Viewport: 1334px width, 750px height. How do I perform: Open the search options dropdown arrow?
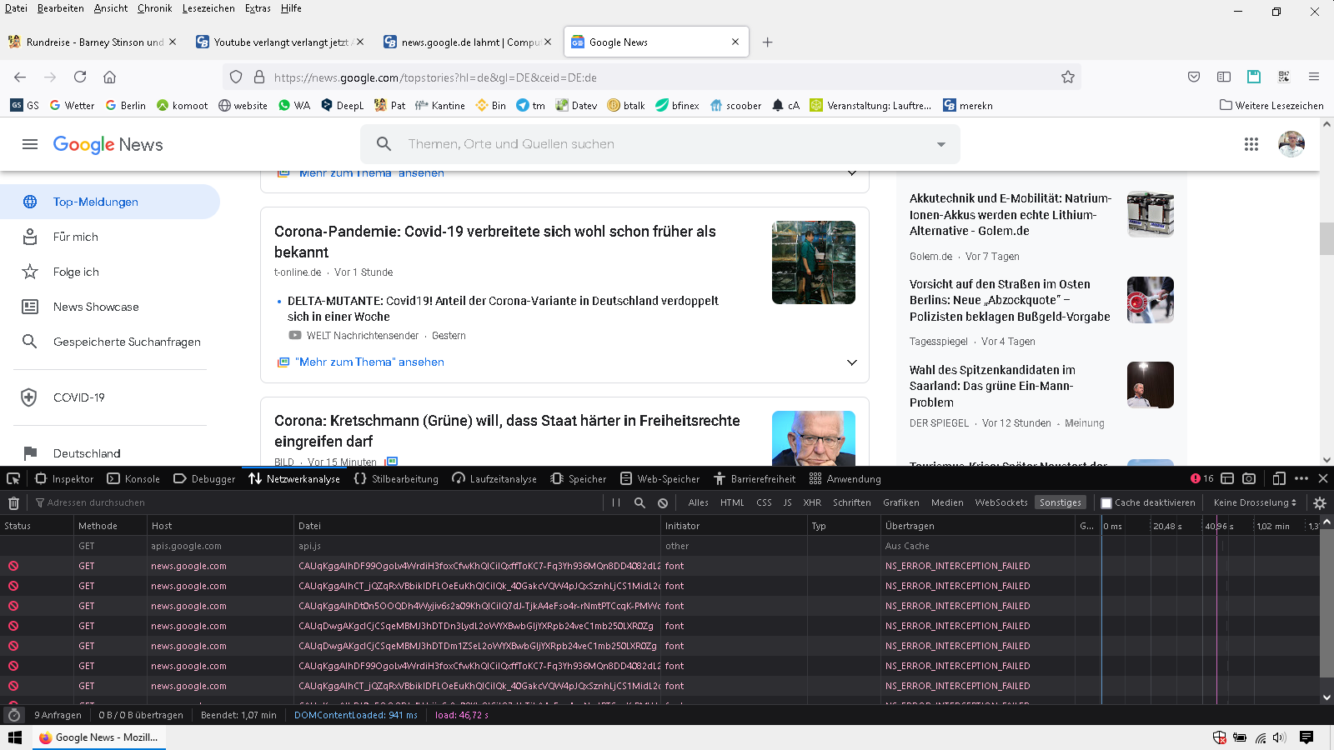941,144
